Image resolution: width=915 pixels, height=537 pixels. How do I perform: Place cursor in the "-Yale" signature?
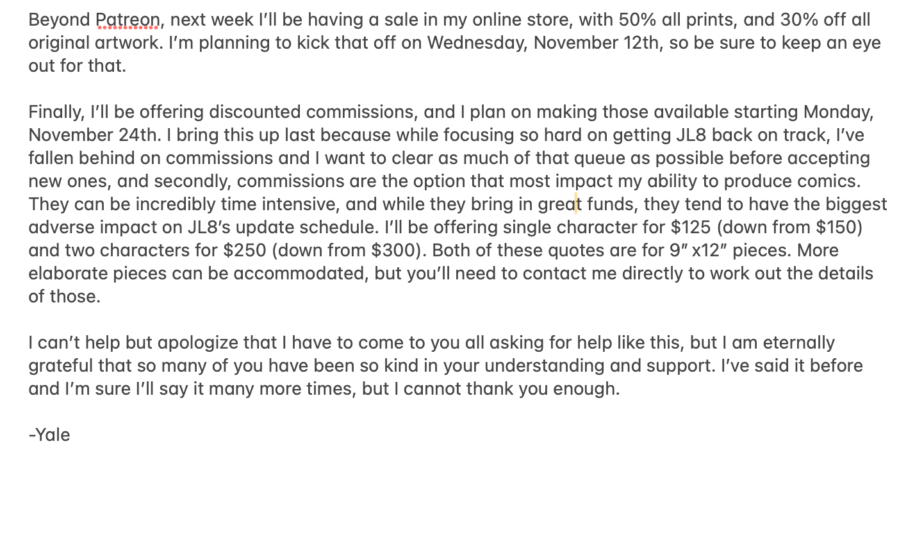point(49,435)
